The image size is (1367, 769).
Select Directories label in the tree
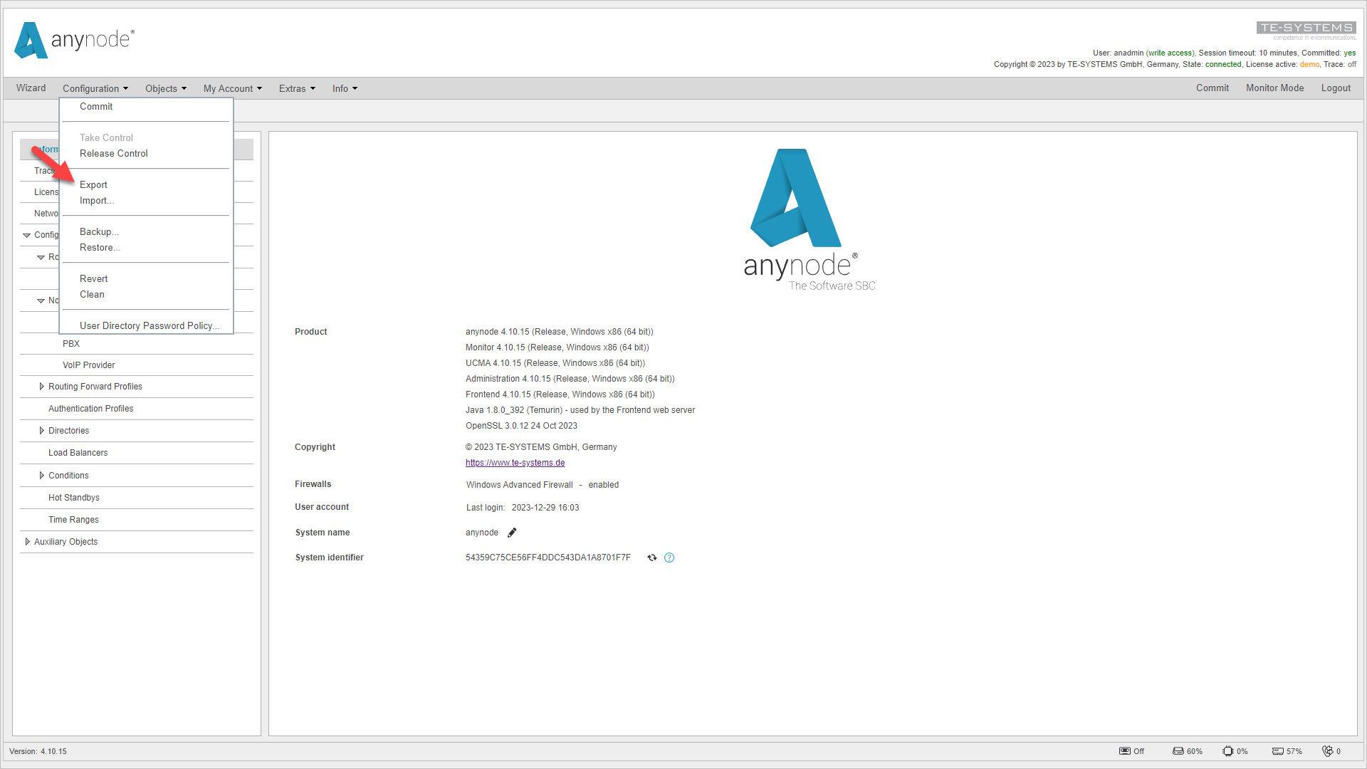(68, 431)
